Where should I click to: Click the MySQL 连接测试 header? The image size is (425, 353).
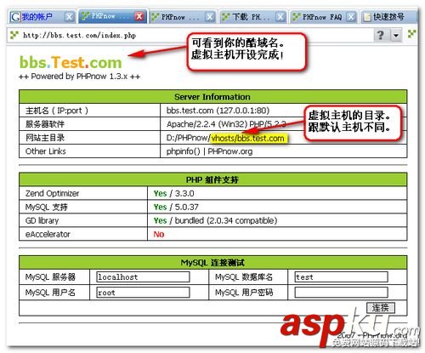pos(212,263)
